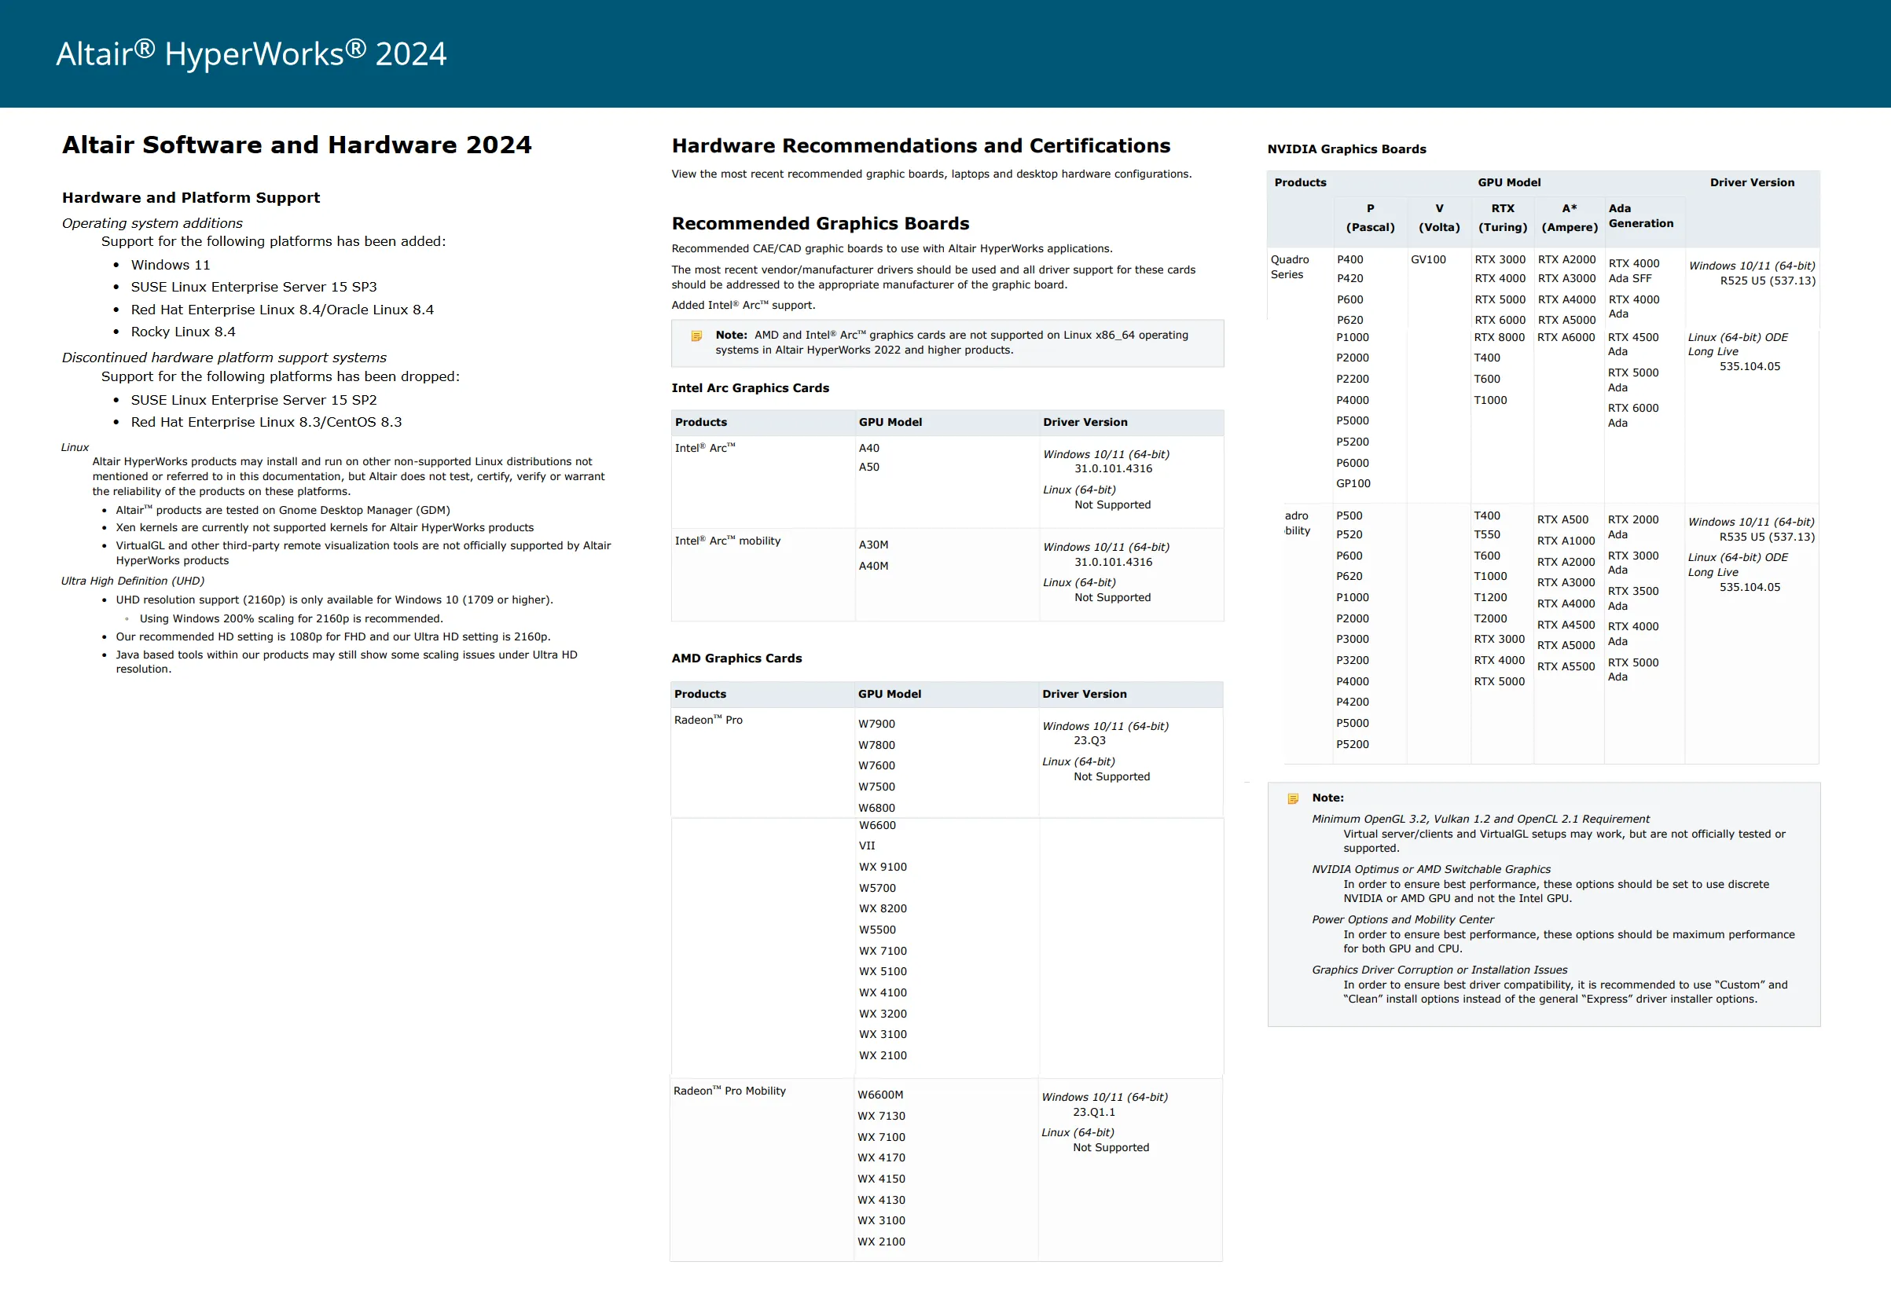1891x1291 pixels.
Task: Select the W7900 Radeon Pro model
Action: tap(876, 724)
